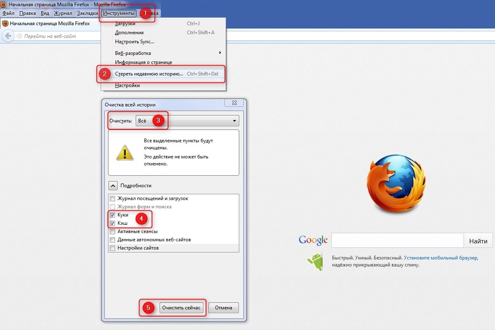The height and width of the screenshot is (330, 495).
Task: Open Настройки from Инструменты menu
Action: click(x=163, y=85)
